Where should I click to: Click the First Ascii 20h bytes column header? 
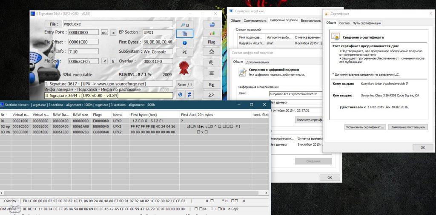215,115
